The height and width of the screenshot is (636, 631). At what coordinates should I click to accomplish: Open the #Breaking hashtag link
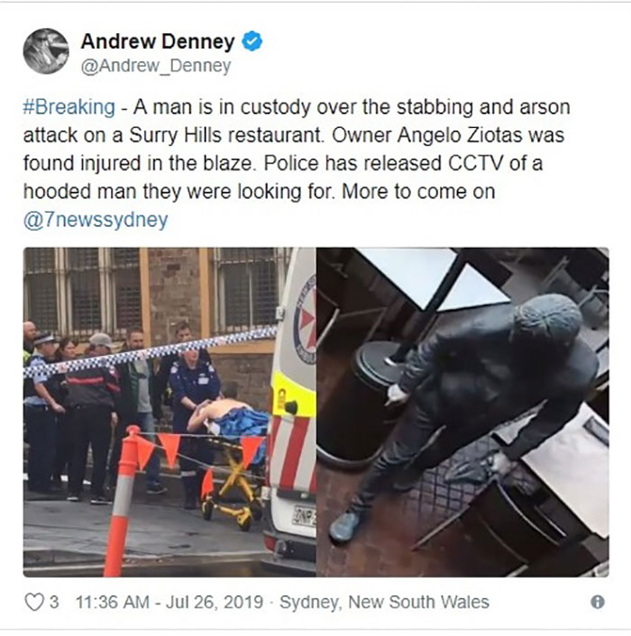(69, 107)
